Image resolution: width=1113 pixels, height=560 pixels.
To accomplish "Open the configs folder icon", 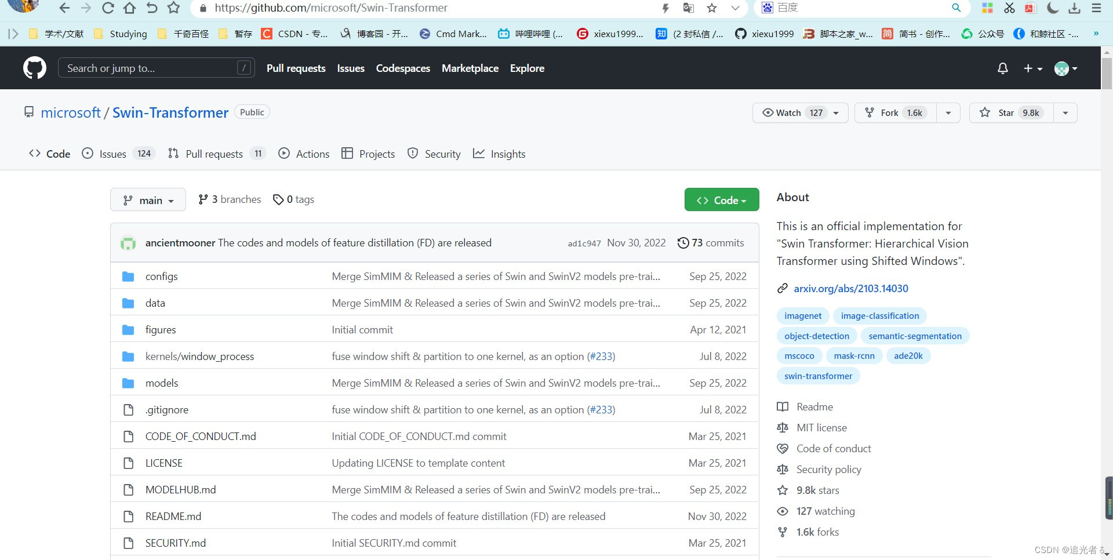I will tap(128, 277).
